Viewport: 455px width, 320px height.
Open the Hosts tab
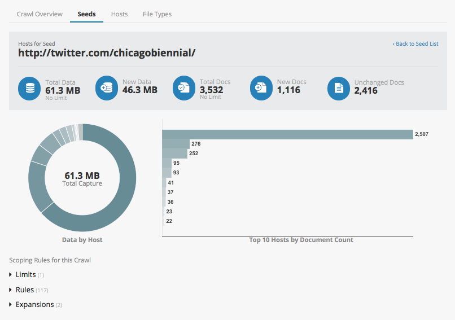tap(119, 14)
